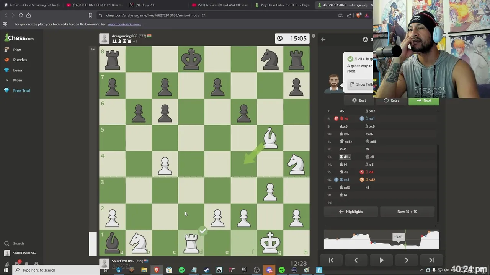This screenshot has width=490, height=275.
Task: Play the game moves
Action: (x=381, y=260)
